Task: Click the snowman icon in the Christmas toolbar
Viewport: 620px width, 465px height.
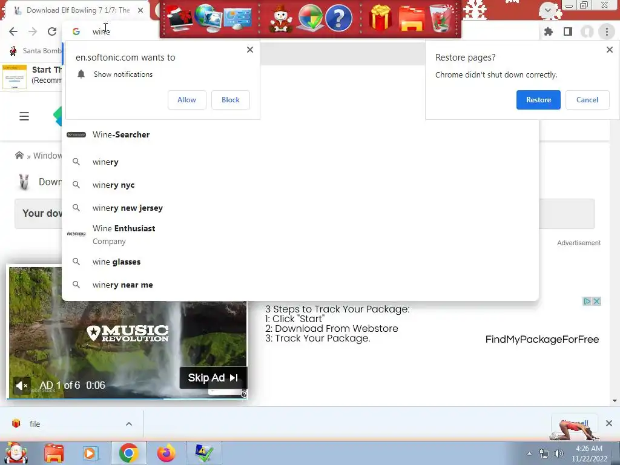Action: pos(281,18)
